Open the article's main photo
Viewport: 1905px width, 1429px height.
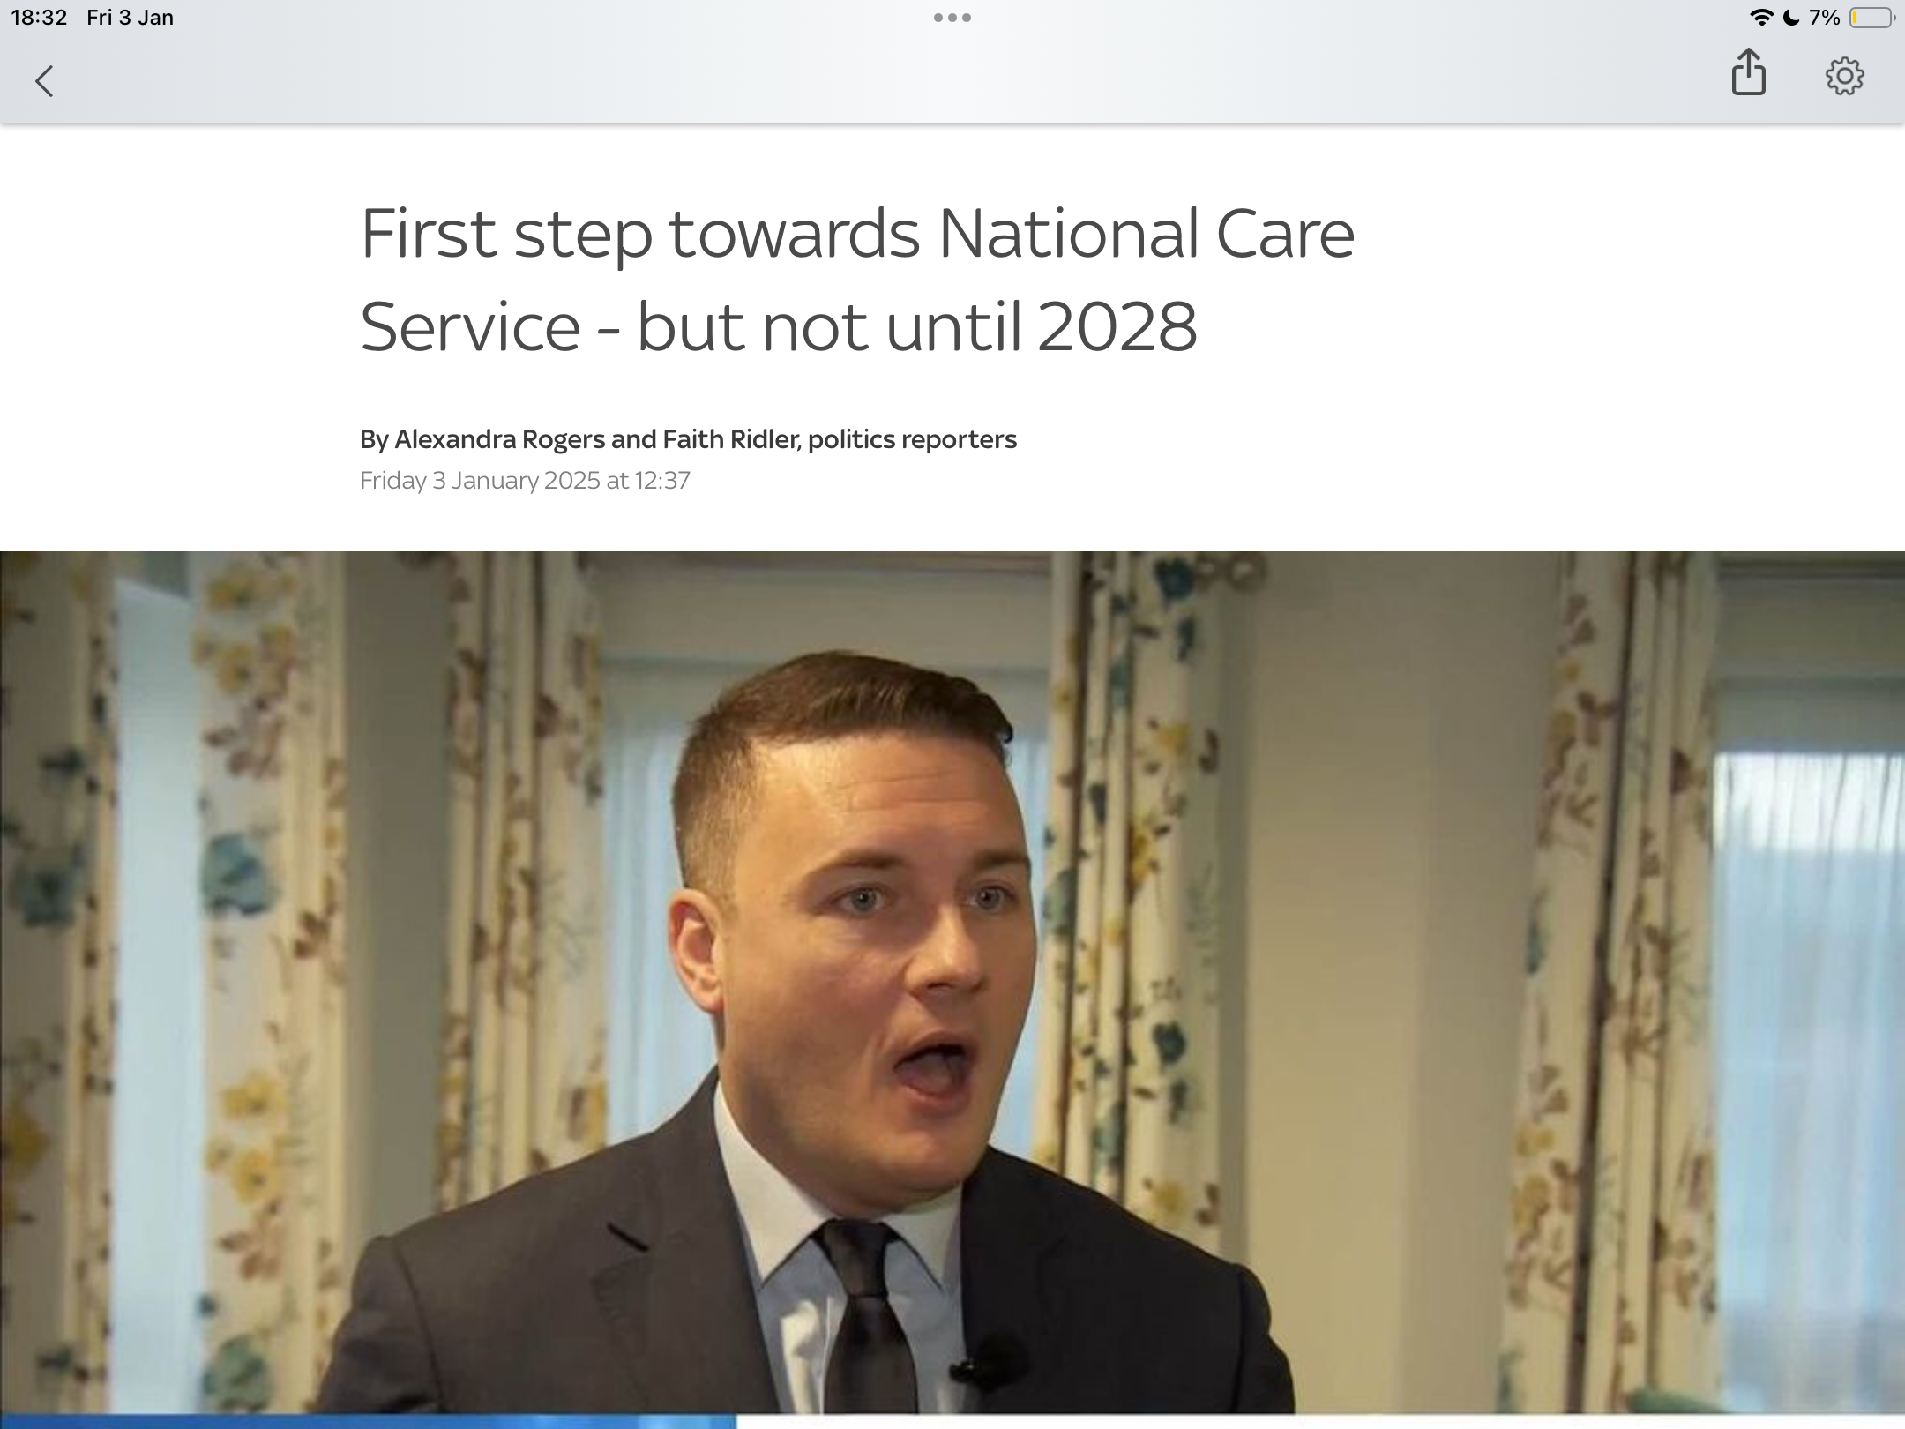(952, 984)
